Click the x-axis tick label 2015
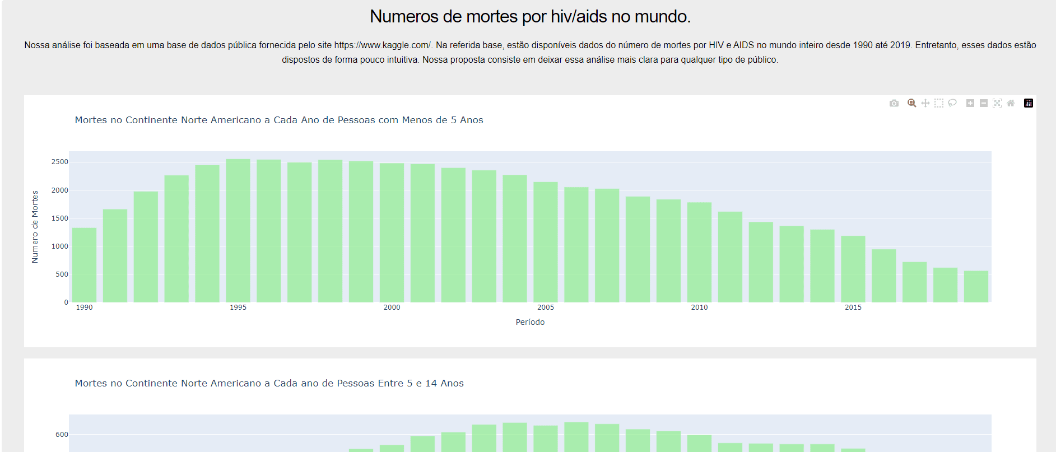The height and width of the screenshot is (452, 1056). click(853, 307)
